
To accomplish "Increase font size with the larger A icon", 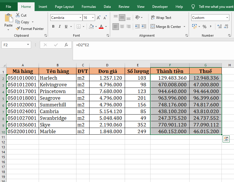I will [x=99, y=18].
